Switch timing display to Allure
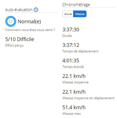The width and height of the screenshot is (117, 118). (x=68, y=14)
